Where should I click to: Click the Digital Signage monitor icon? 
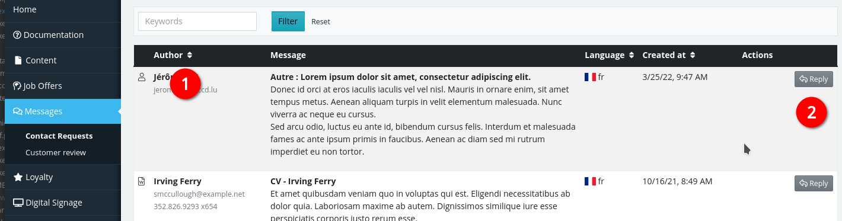point(18,203)
